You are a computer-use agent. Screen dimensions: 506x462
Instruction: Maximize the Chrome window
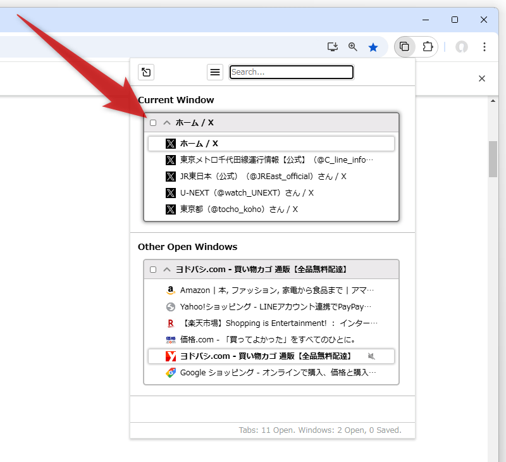click(x=455, y=20)
